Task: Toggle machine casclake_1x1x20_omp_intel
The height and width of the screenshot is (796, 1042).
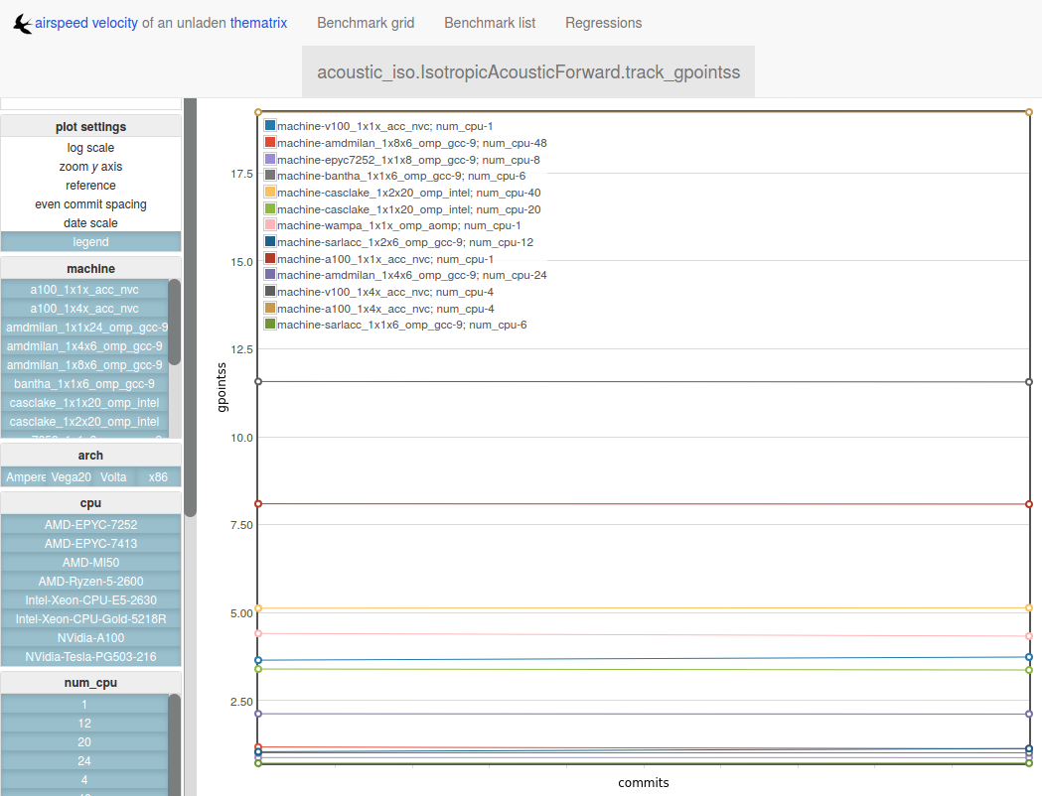Action: pos(84,403)
